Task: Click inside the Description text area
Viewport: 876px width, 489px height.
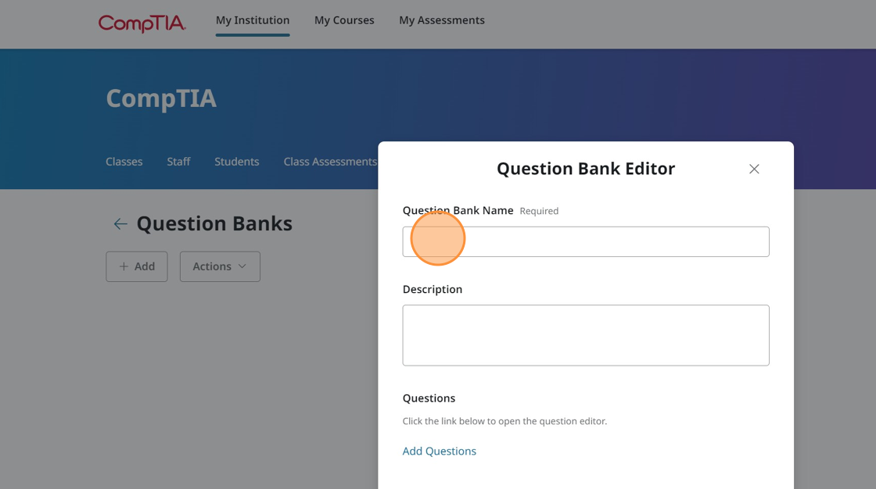Action: pyautogui.click(x=586, y=335)
